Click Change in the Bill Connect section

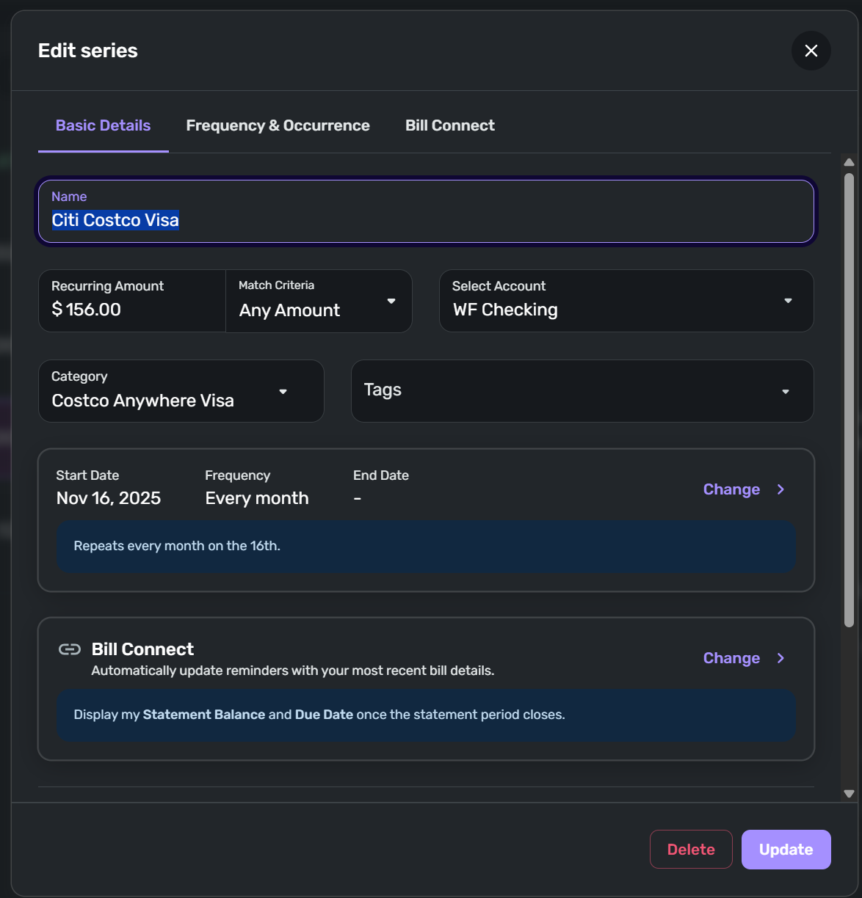(x=731, y=658)
